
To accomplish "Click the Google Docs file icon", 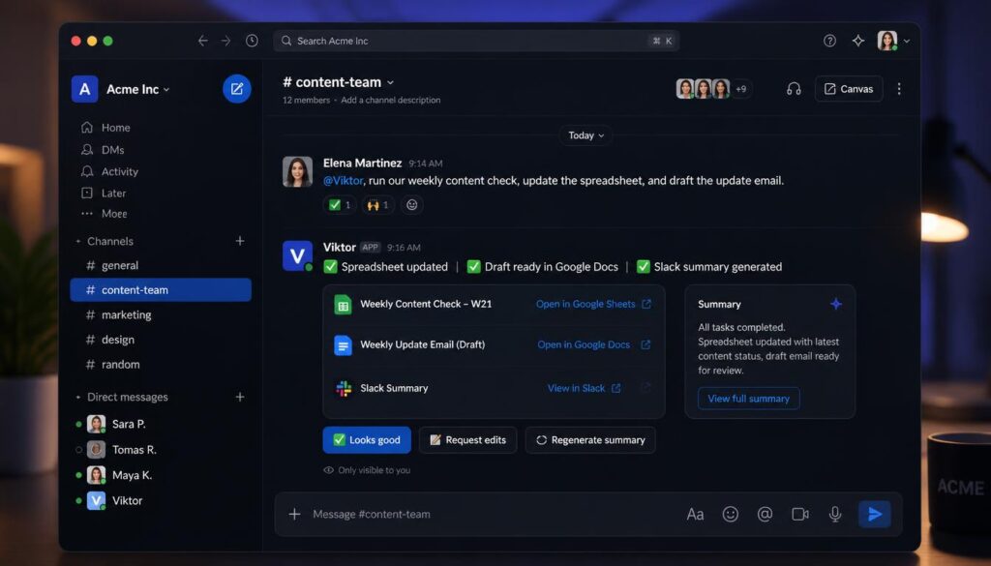I will [x=343, y=345].
